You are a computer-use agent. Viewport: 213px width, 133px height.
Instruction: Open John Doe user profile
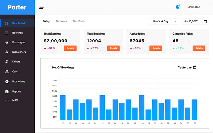point(194,7)
